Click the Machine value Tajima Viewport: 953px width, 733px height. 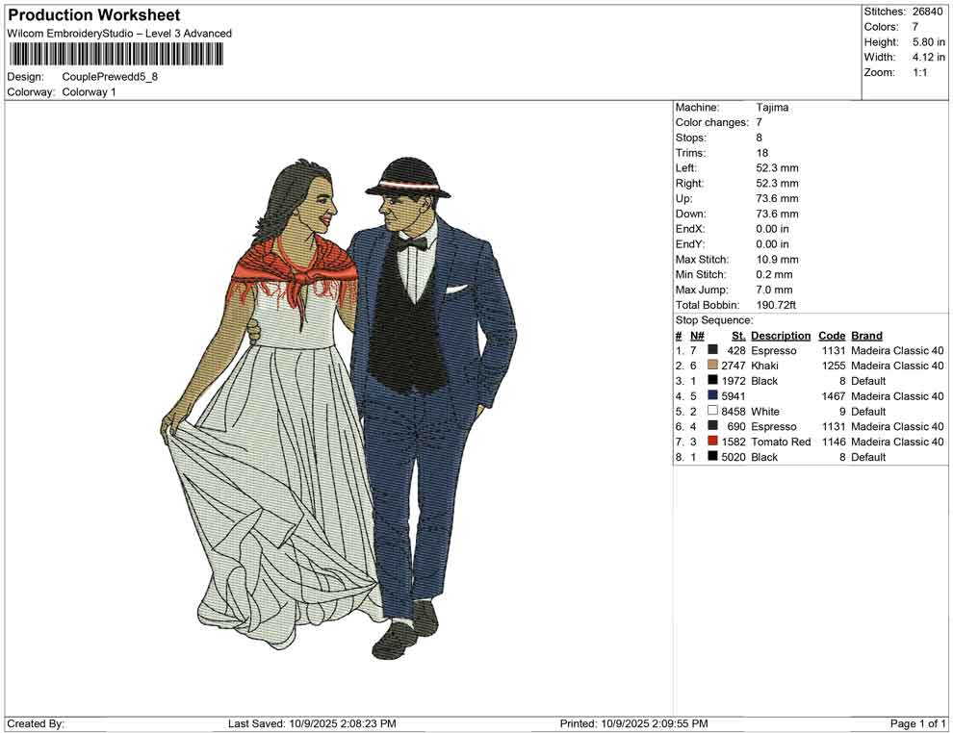[772, 108]
